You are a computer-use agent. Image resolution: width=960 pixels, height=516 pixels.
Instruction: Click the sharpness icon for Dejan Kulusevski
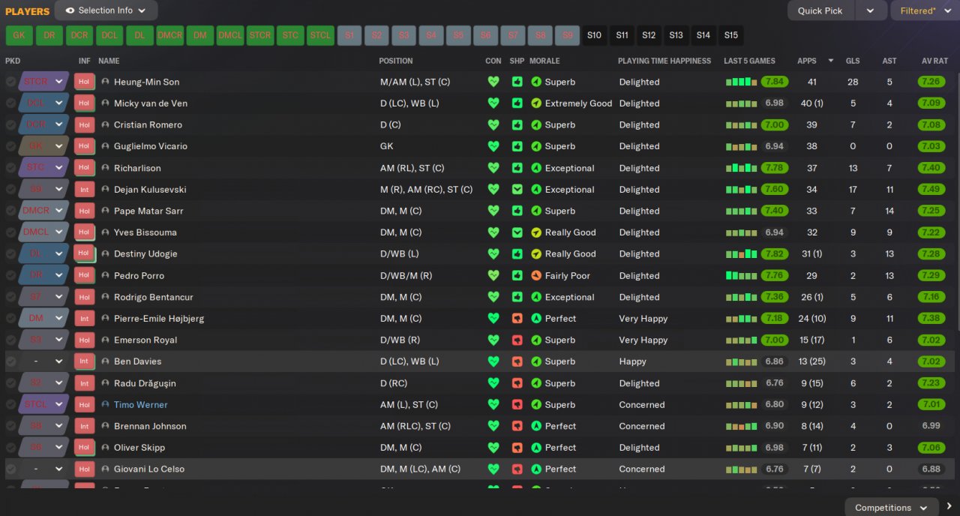[x=517, y=190]
